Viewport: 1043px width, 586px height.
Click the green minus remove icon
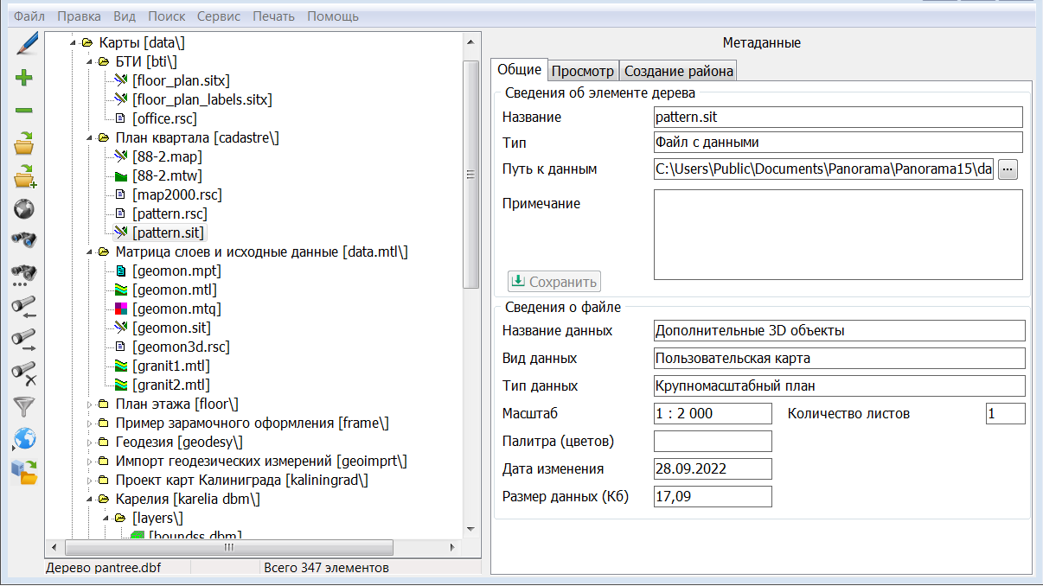click(24, 111)
